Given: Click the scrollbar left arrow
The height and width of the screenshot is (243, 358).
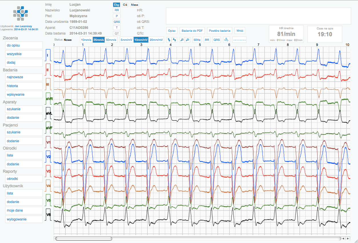Looking at the screenshot, I should [343, 238].
